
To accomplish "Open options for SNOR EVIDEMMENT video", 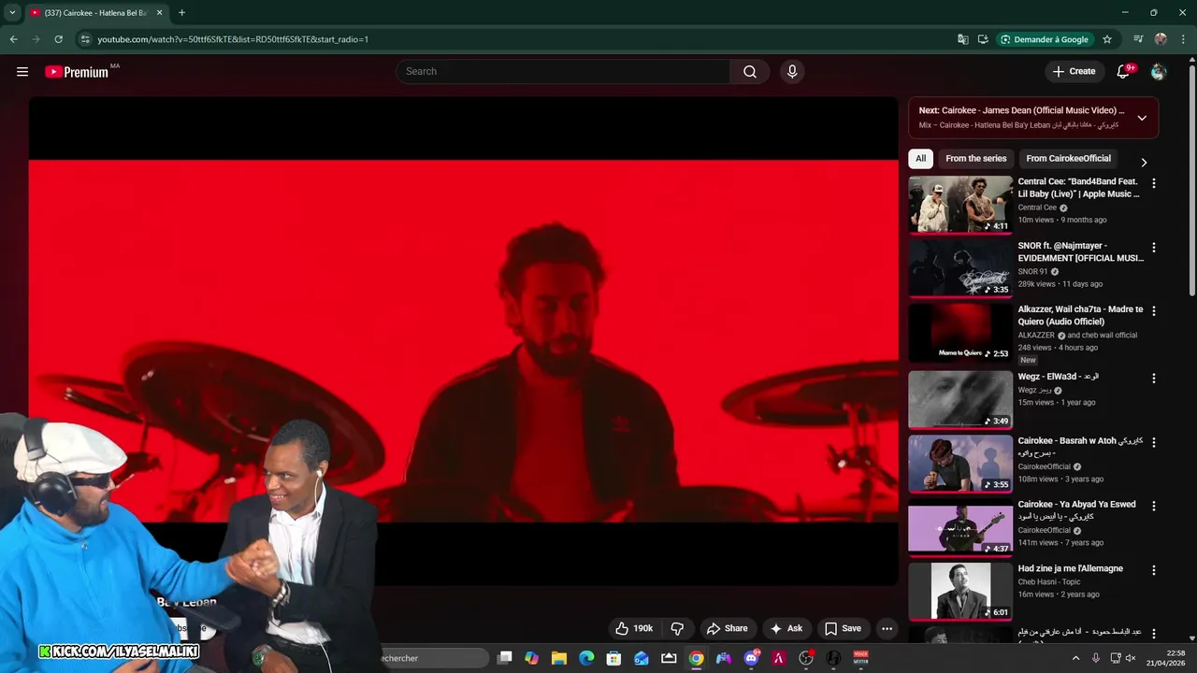I will 1153,248.
